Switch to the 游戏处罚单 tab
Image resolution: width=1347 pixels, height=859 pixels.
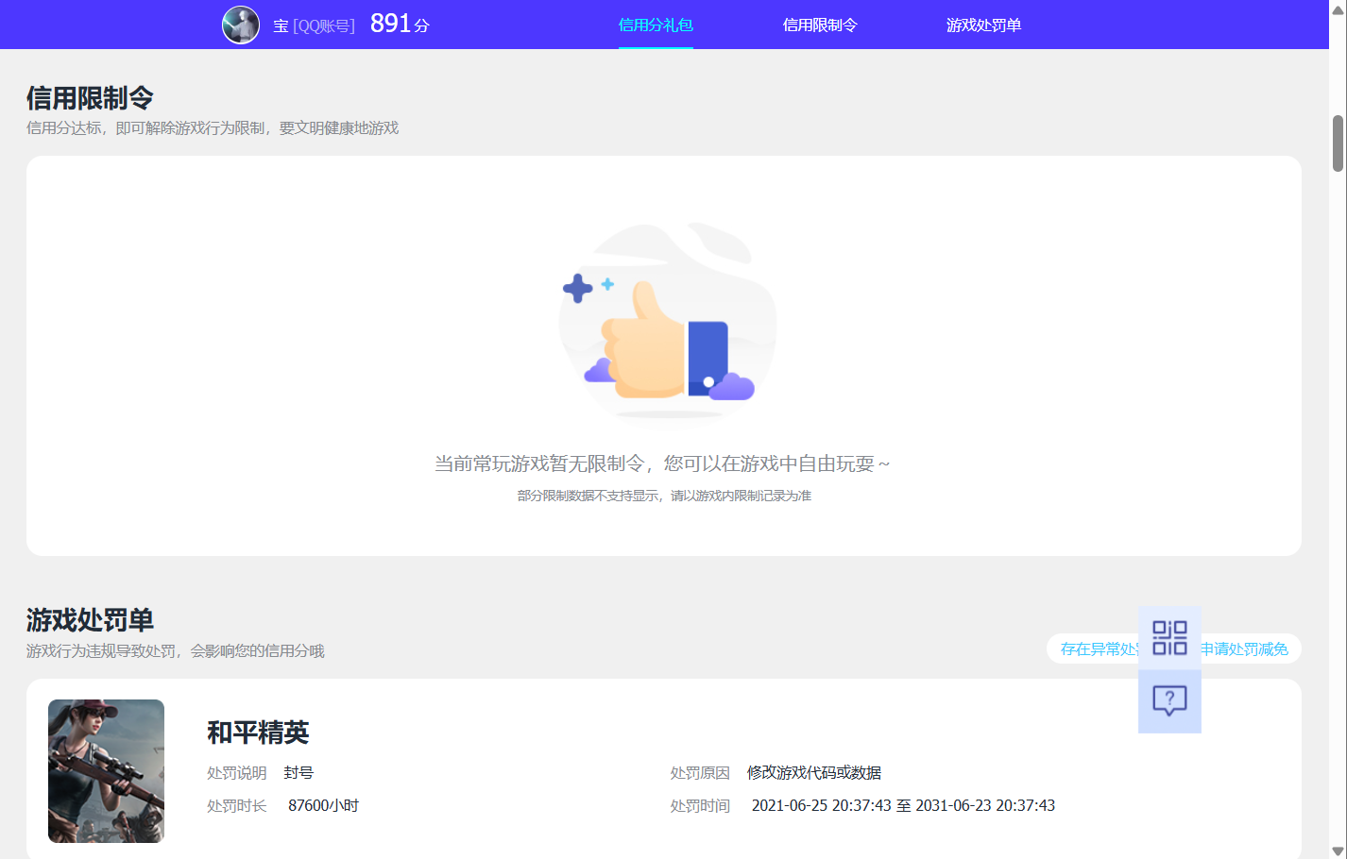pos(984,25)
